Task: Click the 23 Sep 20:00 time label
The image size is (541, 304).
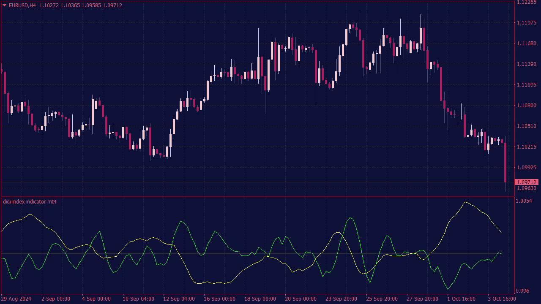Action: click(341, 299)
